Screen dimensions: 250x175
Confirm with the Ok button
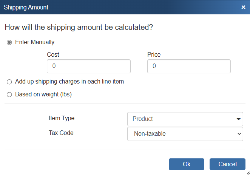(x=187, y=164)
